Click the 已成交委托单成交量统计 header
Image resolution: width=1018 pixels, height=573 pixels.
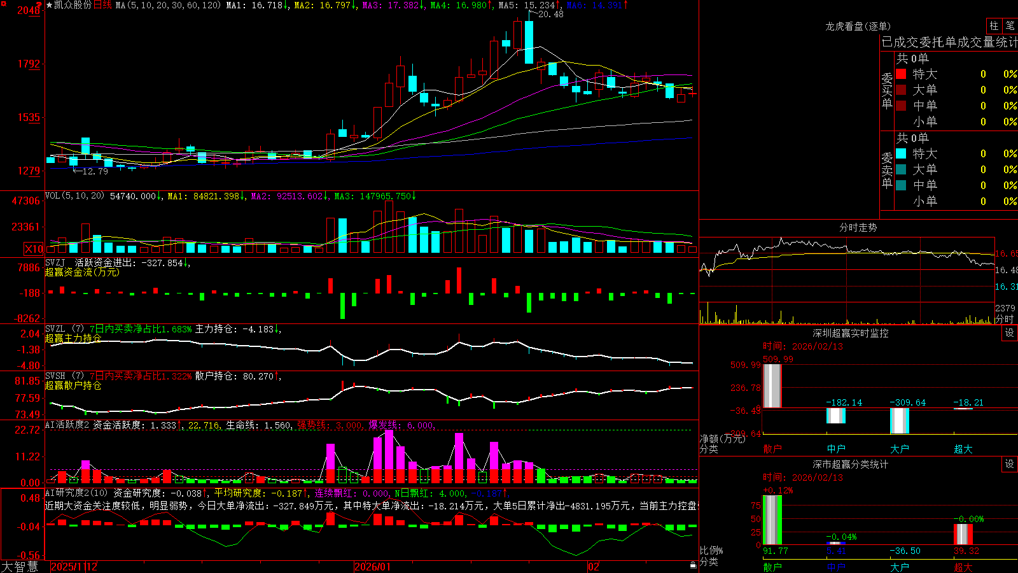pos(949,42)
